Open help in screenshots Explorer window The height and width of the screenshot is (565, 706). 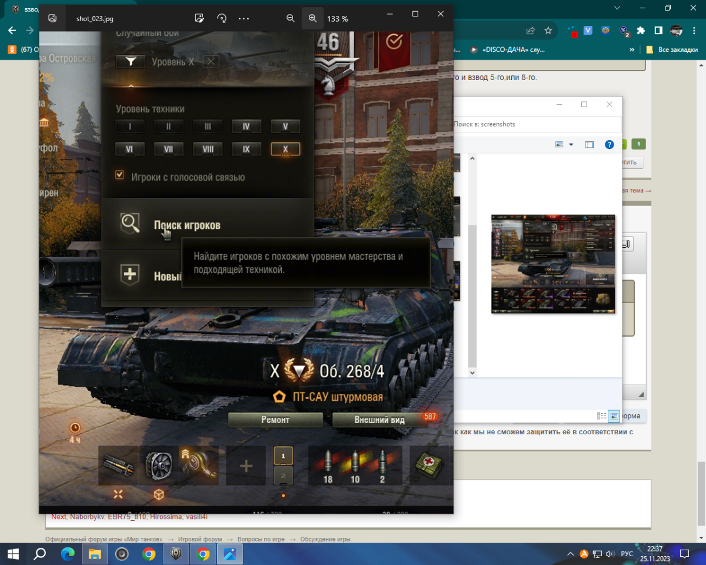[610, 145]
